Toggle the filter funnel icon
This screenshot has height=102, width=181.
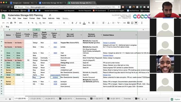click(x=136, y=23)
